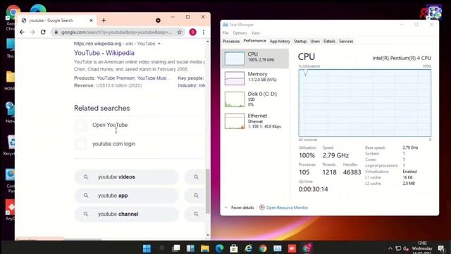Open Windows Start menu
Viewport: 451px width, 254px height.
147,248
